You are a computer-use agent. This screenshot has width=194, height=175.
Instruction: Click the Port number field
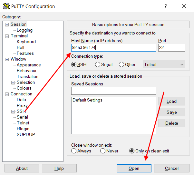point(171,48)
